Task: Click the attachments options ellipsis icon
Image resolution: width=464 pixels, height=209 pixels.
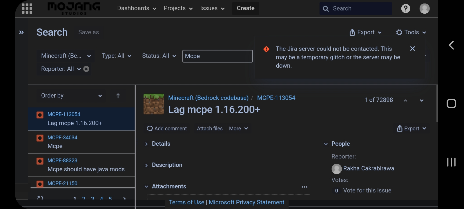Action: pyautogui.click(x=304, y=187)
